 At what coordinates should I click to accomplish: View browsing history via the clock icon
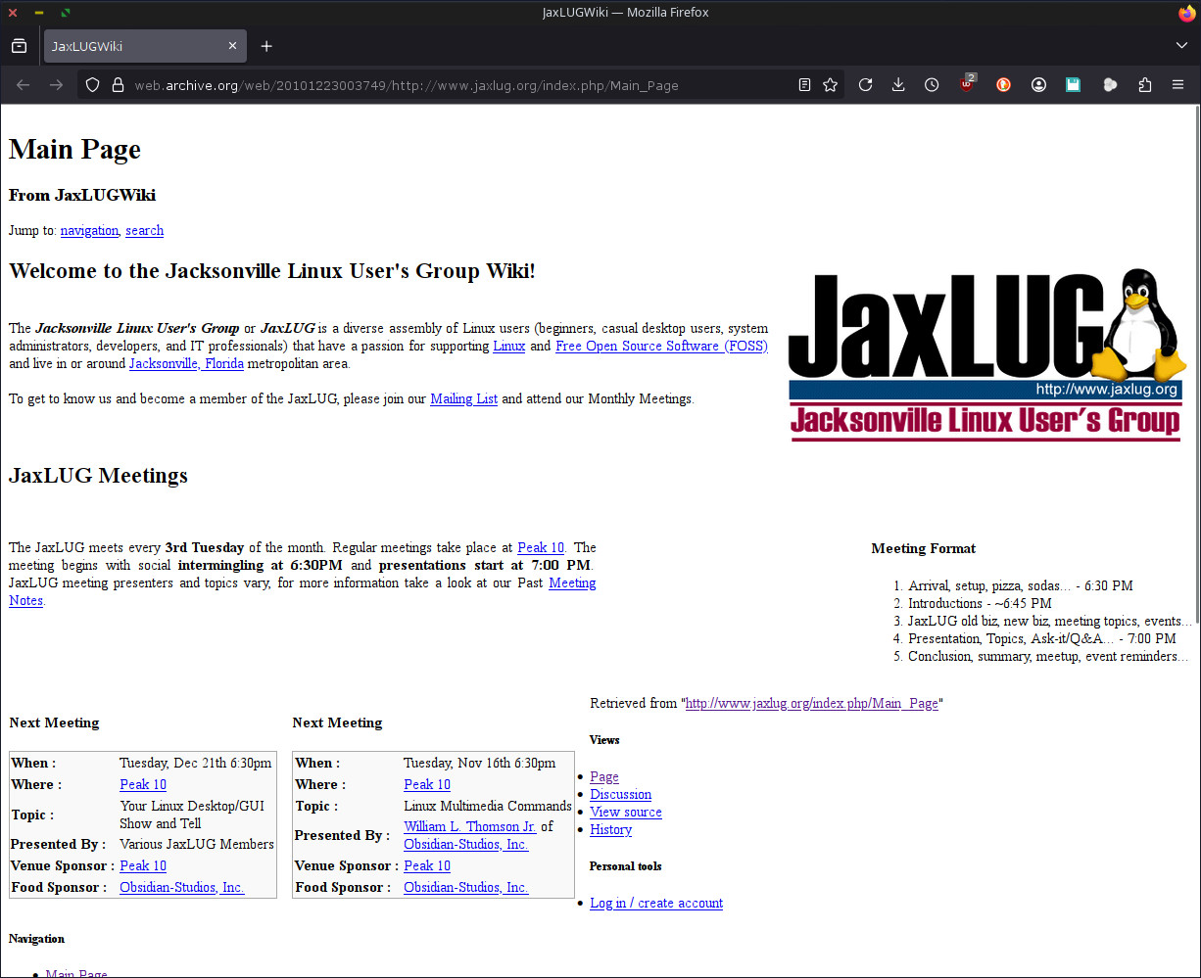pos(932,84)
